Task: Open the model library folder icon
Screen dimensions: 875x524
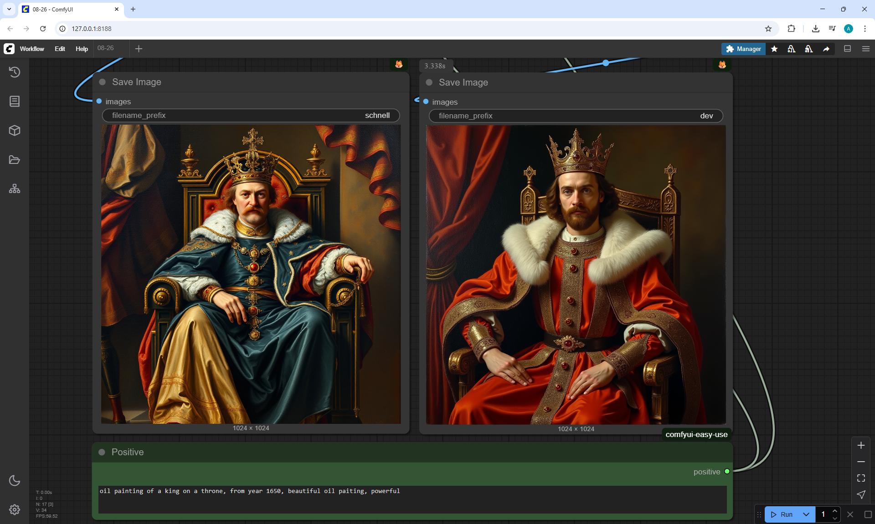Action: [15, 160]
